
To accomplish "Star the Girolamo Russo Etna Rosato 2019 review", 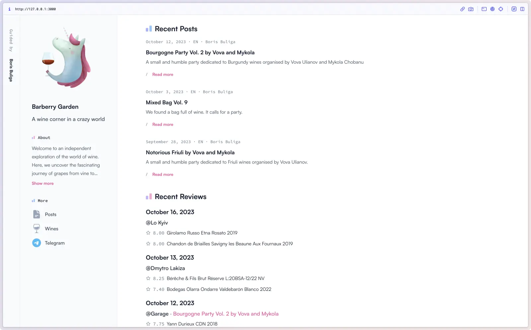I will tap(148, 233).
